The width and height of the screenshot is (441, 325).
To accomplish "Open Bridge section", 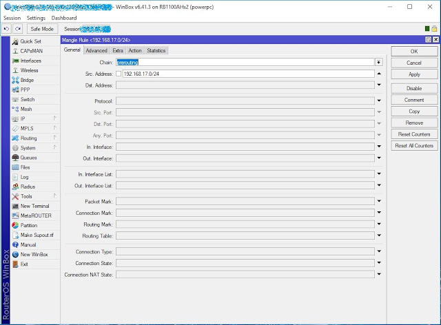I will click(x=35, y=80).
